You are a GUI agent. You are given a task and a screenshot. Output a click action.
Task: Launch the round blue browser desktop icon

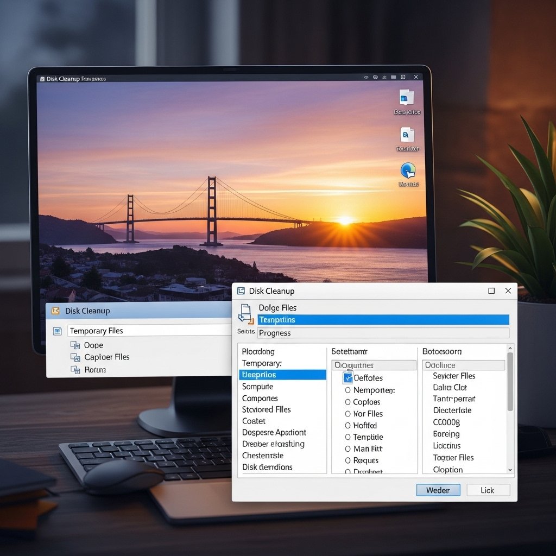[408, 171]
